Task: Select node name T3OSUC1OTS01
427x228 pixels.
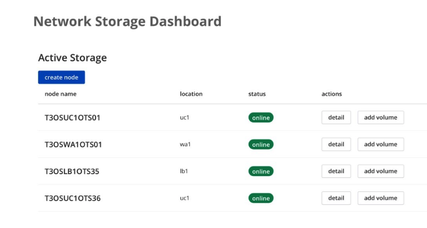Action: coord(72,117)
